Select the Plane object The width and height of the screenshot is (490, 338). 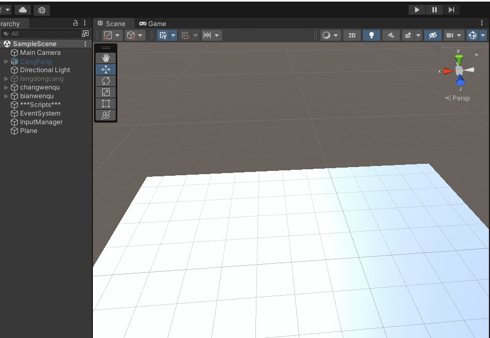(28, 131)
